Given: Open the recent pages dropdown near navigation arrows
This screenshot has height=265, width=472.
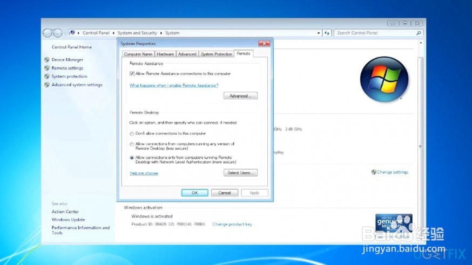Looking at the screenshot, I should click(x=65, y=33).
